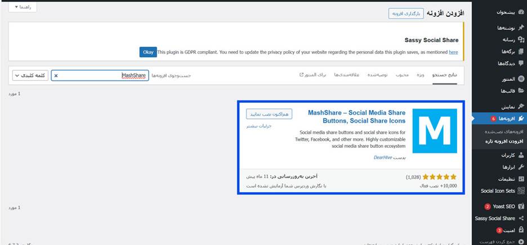Click the Posts (نوشته‌ها) pin icon

521,28
